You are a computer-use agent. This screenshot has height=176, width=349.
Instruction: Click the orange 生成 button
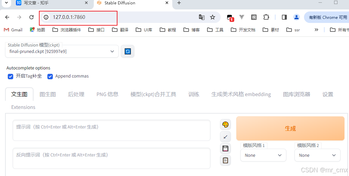pyautogui.click(x=290, y=128)
